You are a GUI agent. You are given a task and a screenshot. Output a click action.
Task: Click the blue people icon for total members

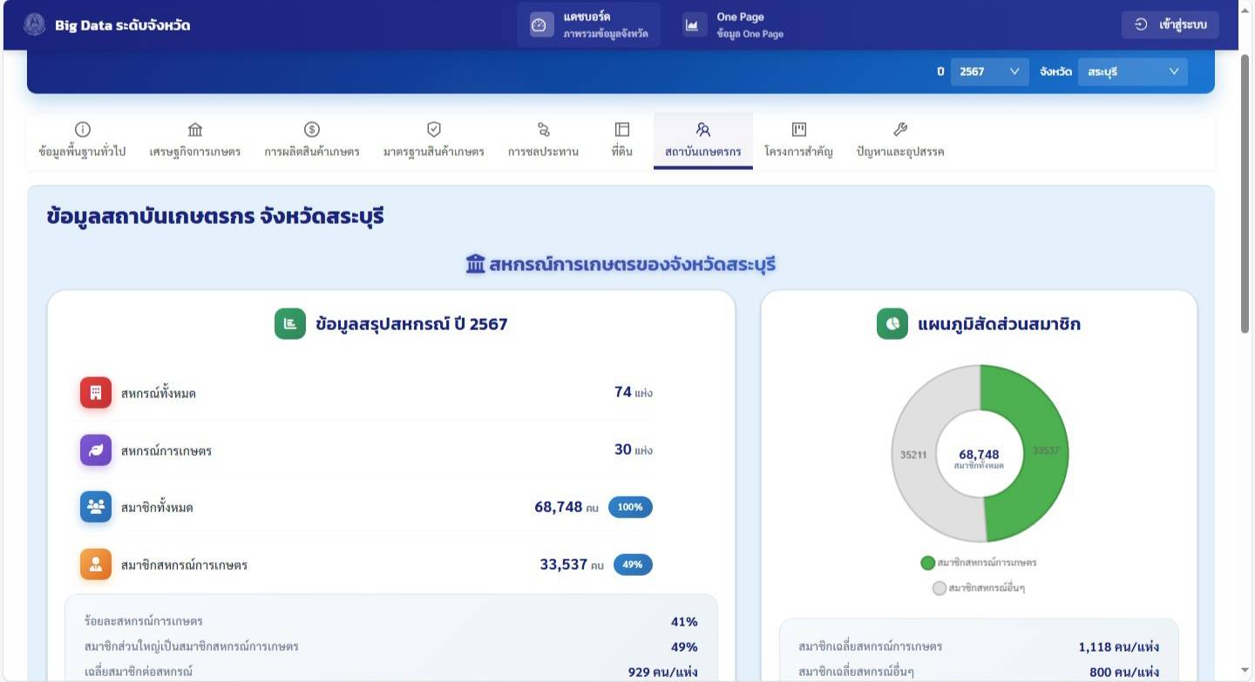coord(96,507)
